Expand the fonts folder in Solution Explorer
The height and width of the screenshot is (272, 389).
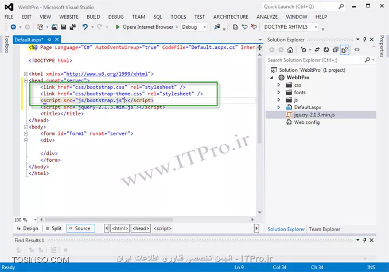tap(279, 92)
